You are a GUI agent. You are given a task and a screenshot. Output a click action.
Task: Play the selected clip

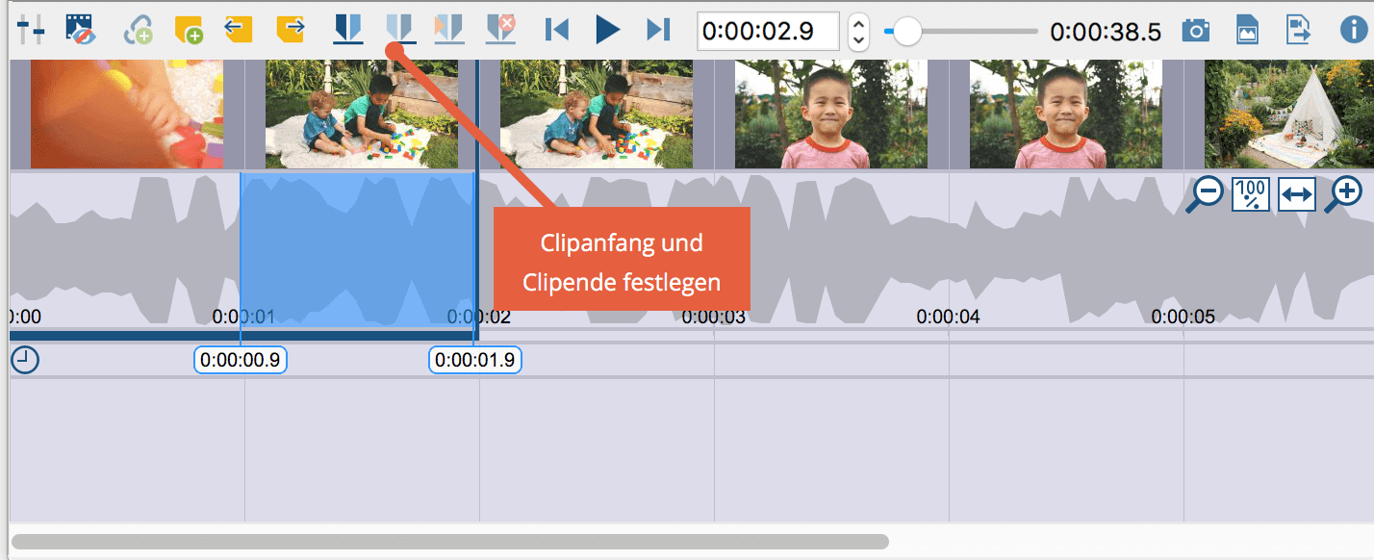[x=448, y=30]
